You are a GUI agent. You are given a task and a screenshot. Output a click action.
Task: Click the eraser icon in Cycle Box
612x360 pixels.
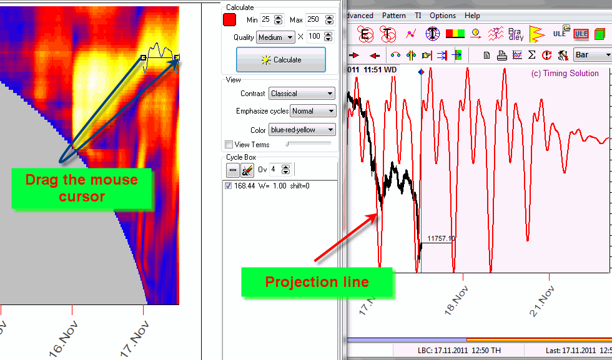pos(247,170)
